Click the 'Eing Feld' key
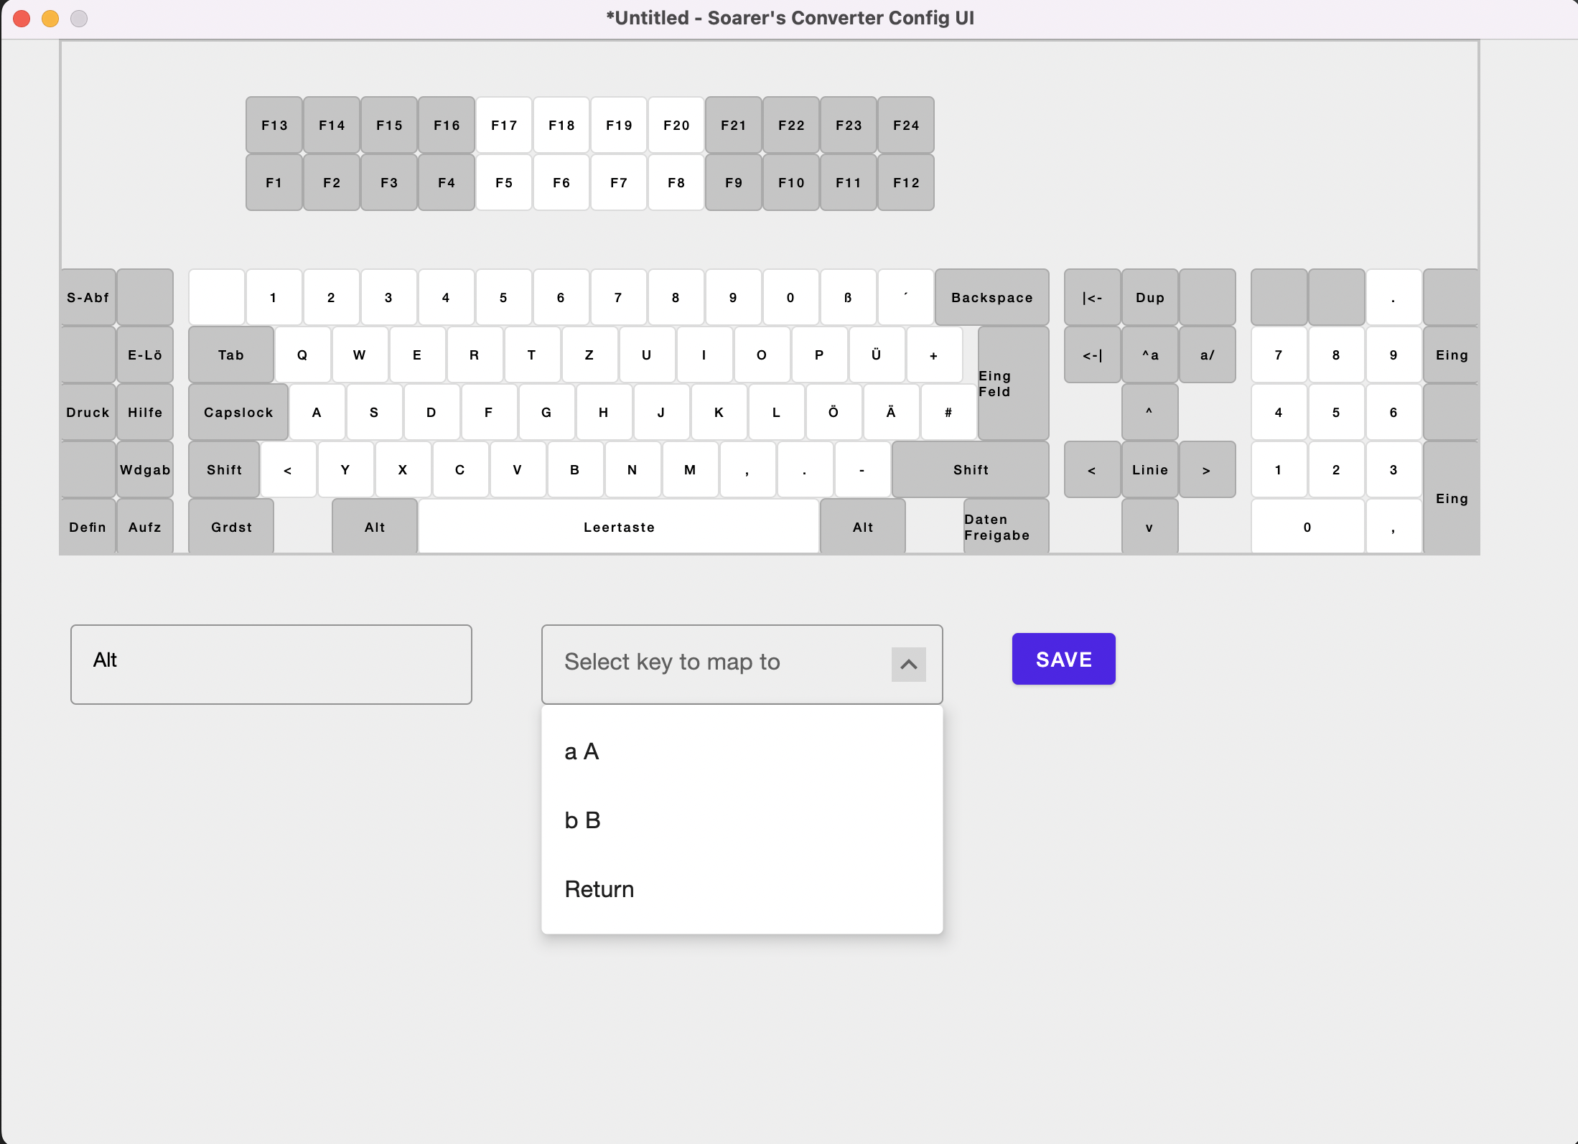Screen dimensions: 1578x1144 [1013, 383]
